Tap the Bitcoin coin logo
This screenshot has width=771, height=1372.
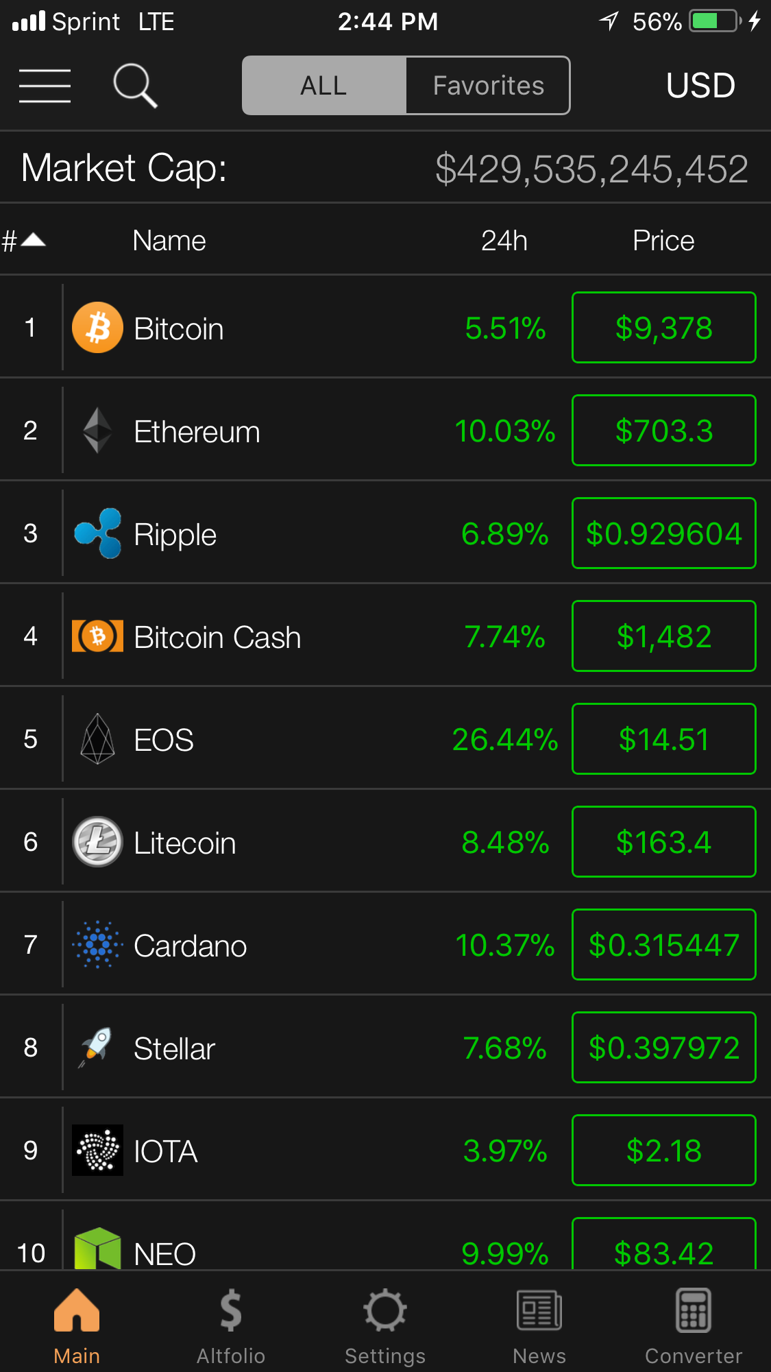tap(97, 328)
